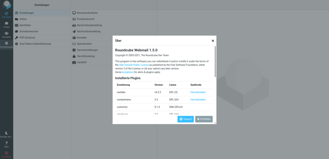Image resolution: width=329 pixels, height=159 pixels.
Task: Click the contextmenu plugin name
Action: click(x=124, y=99)
